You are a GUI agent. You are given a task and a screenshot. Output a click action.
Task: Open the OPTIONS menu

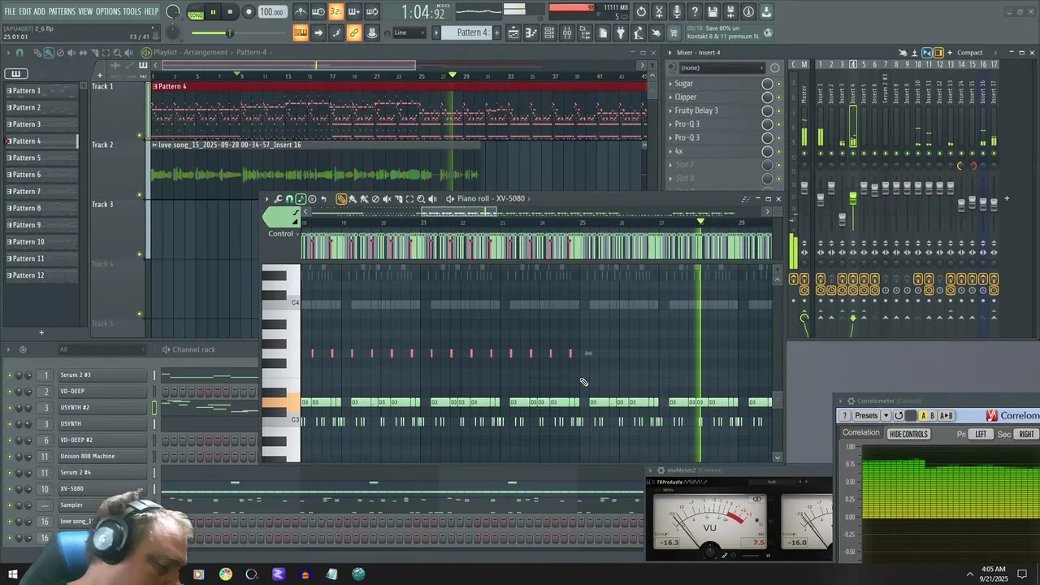pyautogui.click(x=108, y=11)
